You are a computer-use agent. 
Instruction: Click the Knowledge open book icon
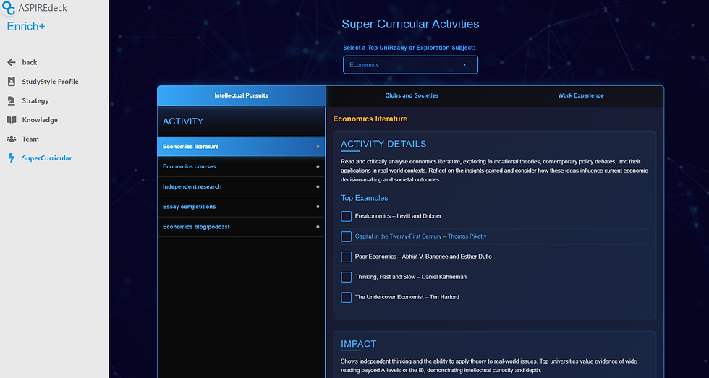(x=12, y=120)
